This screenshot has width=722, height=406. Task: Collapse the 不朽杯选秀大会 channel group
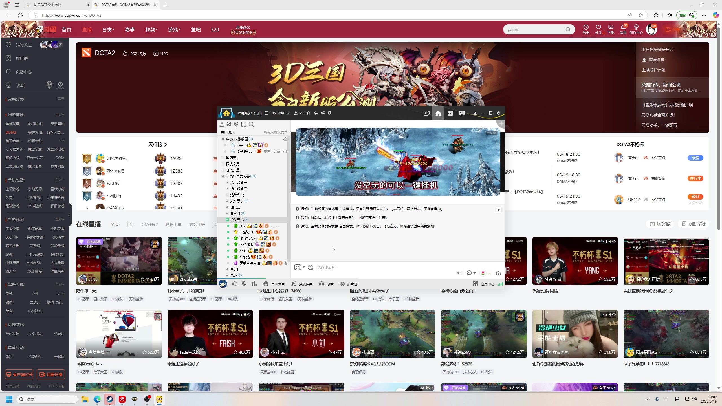pos(223,176)
